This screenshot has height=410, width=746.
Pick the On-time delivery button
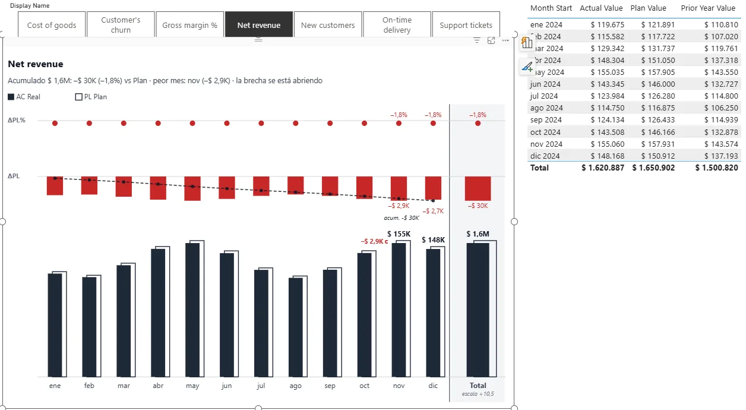click(x=397, y=25)
